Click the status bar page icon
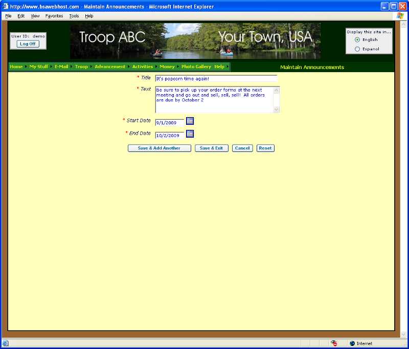 tap(5, 343)
